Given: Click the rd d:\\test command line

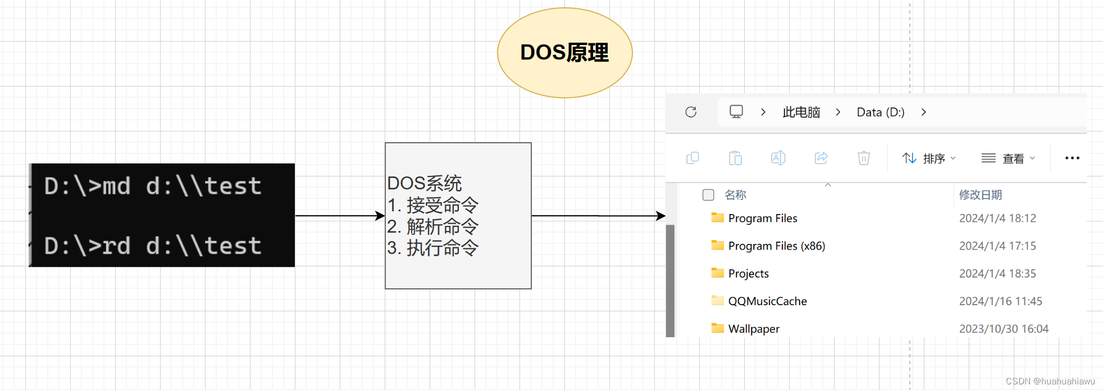Looking at the screenshot, I should pyautogui.click(x=153, y=246).
